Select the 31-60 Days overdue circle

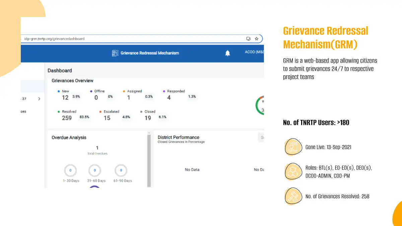95,170
